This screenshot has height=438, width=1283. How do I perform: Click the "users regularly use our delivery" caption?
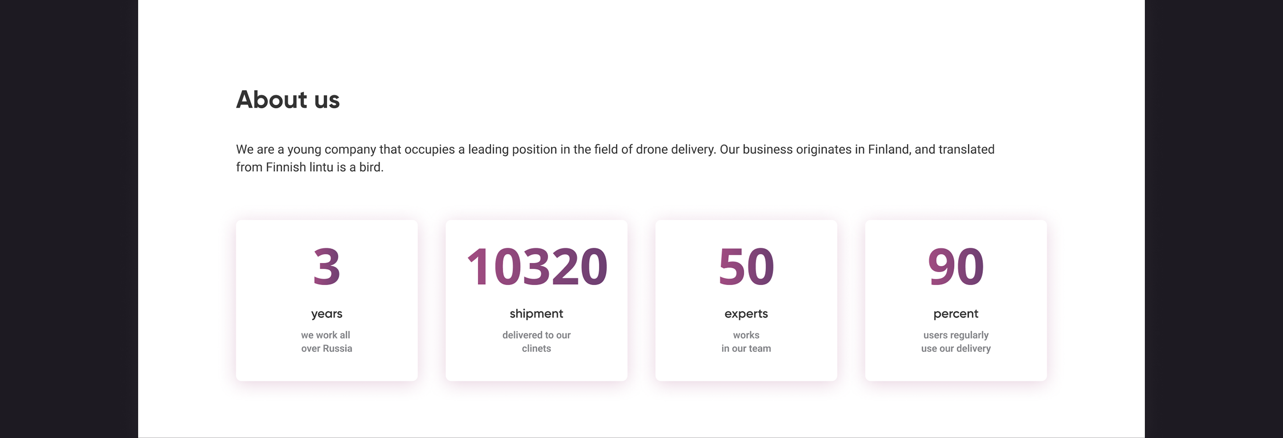tap(956, 341)
